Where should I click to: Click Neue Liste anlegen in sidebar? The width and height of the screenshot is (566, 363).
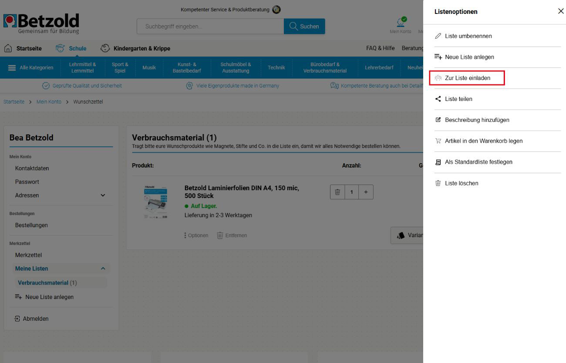click(44, 297)
